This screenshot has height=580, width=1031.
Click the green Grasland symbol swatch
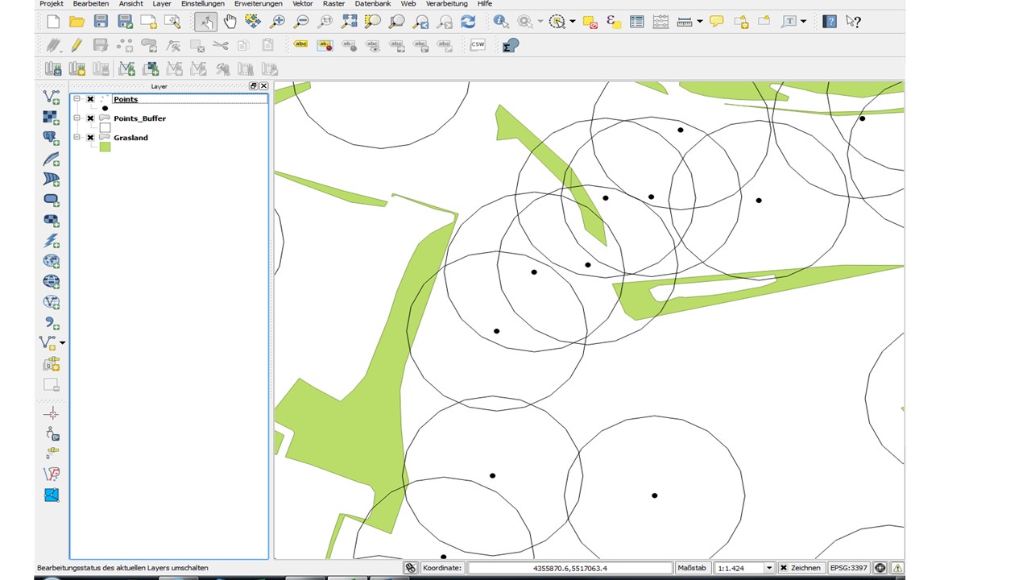pyautogui.click(x=105, y=147)
